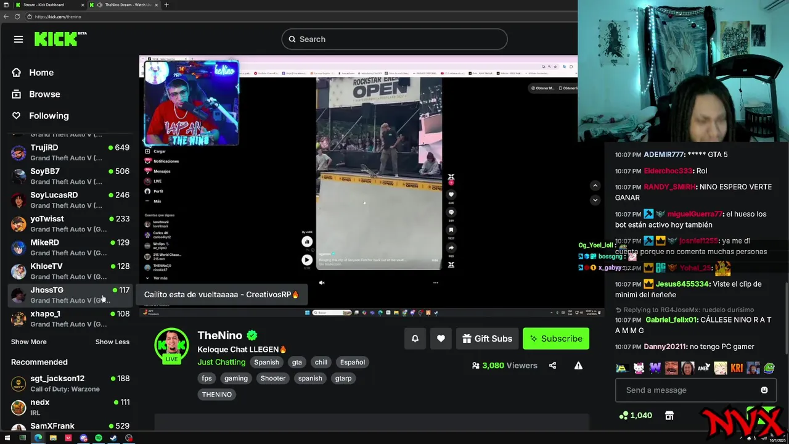Insert the purple W emote
Screen dimensions: 789x444
click(655, 368)
